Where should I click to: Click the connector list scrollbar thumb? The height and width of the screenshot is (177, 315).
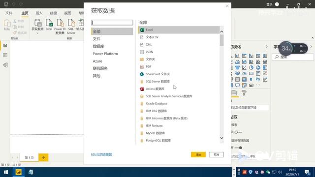221,40
